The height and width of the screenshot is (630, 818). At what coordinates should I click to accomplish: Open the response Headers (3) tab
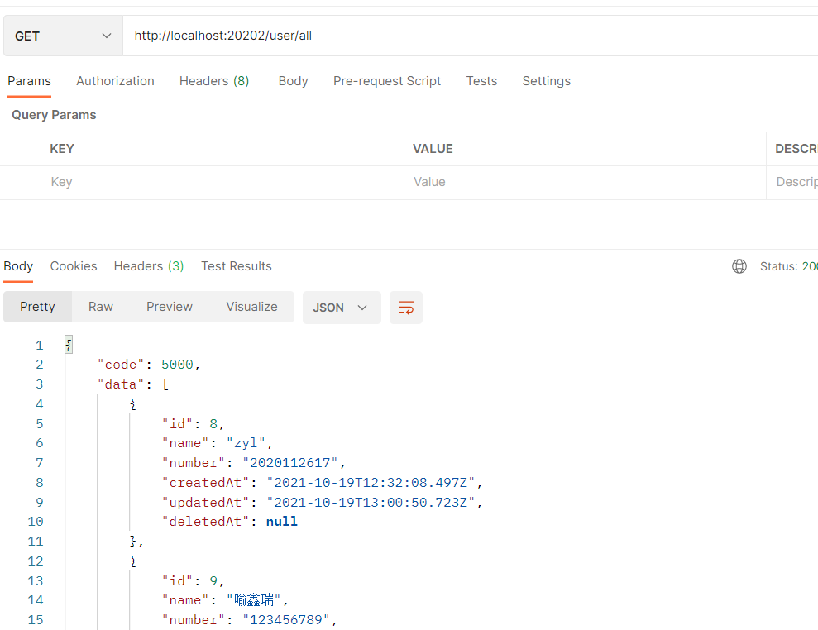click(x=149, y=266)
